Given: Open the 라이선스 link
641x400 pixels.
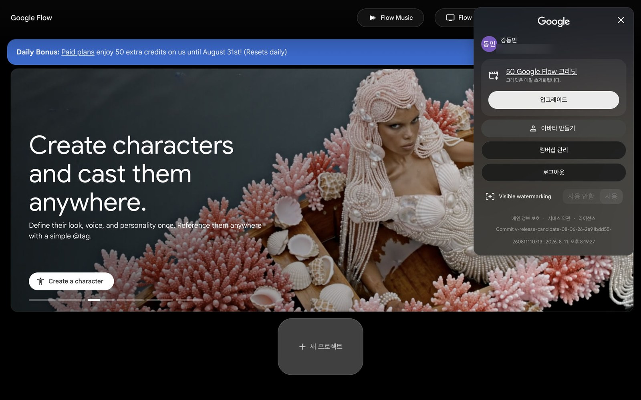Looking at the screenshot, I should 587,218.
